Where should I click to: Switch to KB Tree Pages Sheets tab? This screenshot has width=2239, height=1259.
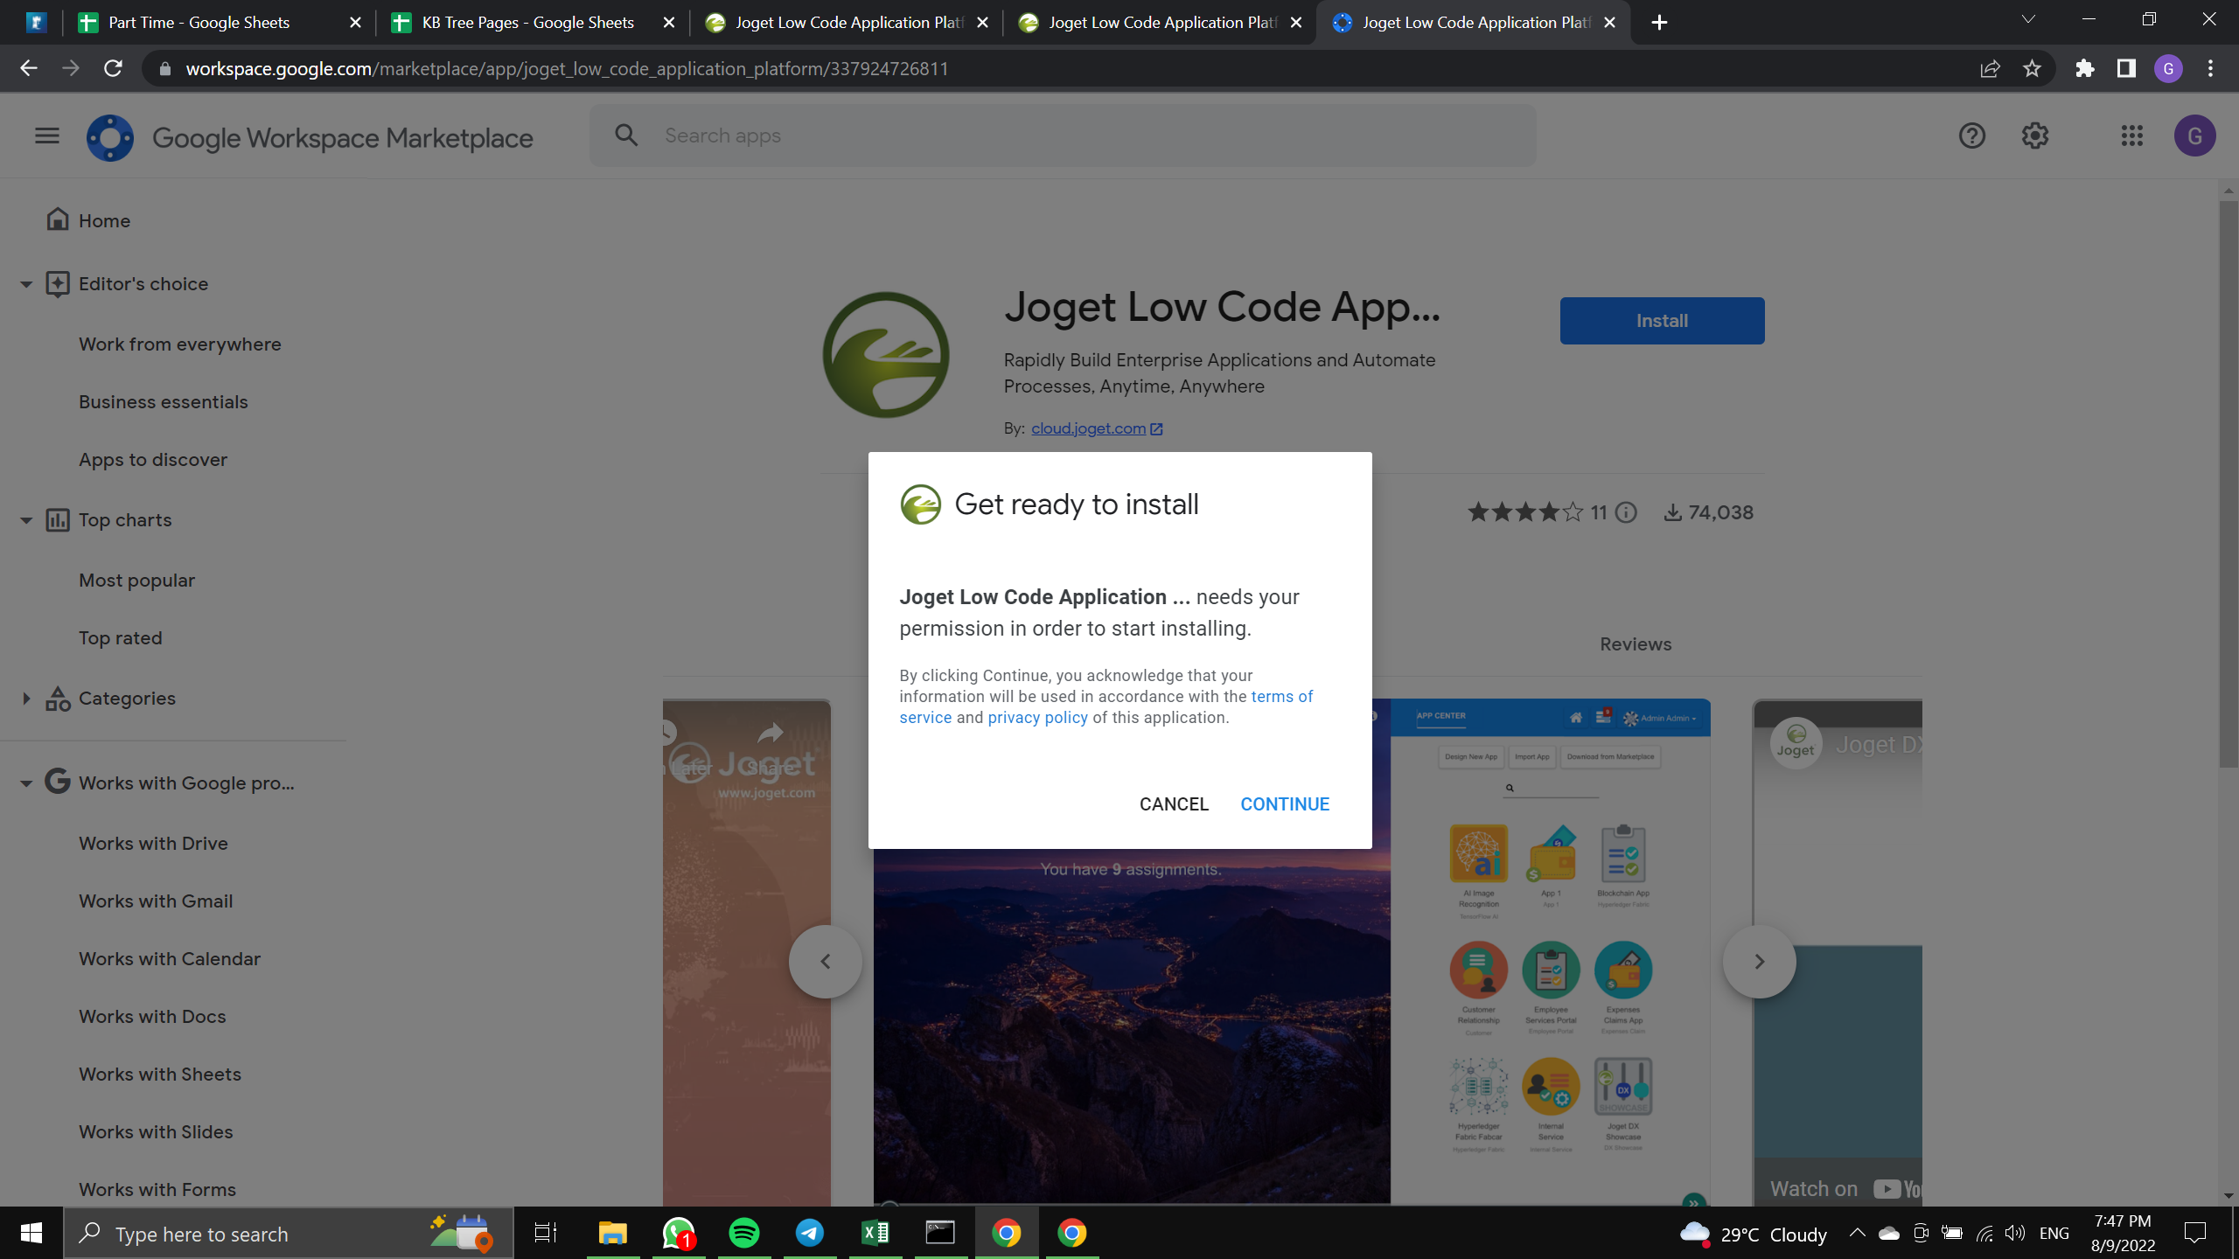click(527, 23)
